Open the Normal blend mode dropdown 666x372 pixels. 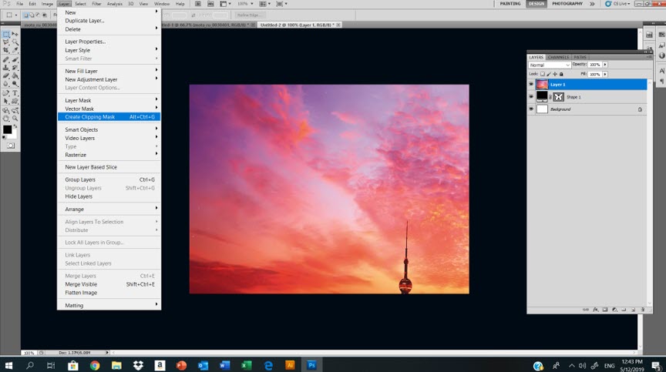[549, 65]
